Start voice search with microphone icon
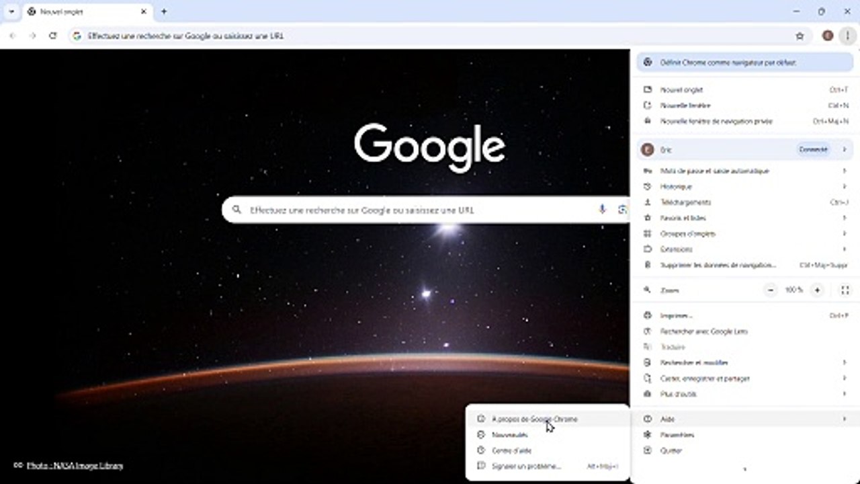This screenshot has height=484, width=860. point(602,210)
